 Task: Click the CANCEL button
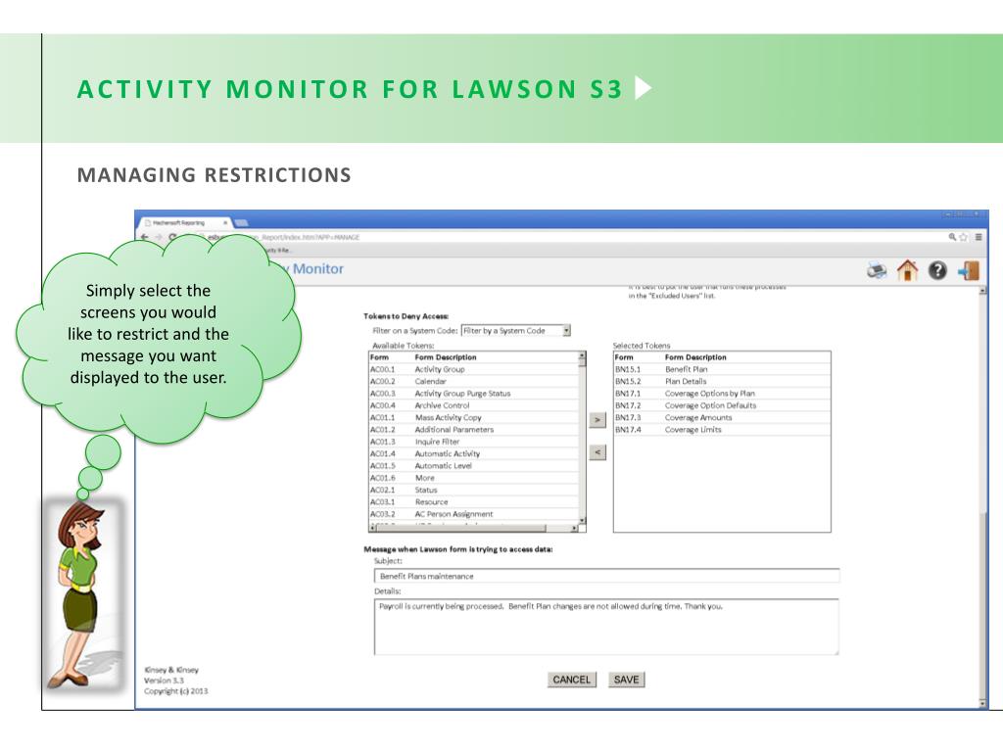(572, 680)
